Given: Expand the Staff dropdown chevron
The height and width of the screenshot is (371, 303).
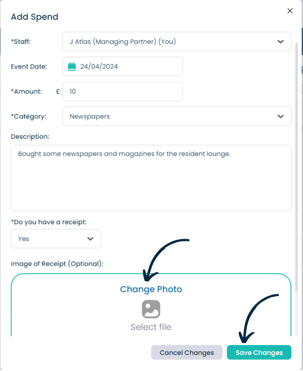Looking at the screenshot, I should pyautogui.click(x=280, y=41).
